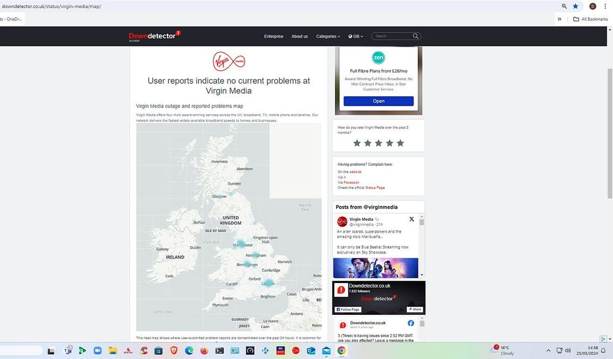
Task: Rate Virgin Media five stars
Action: pos(400,143)
